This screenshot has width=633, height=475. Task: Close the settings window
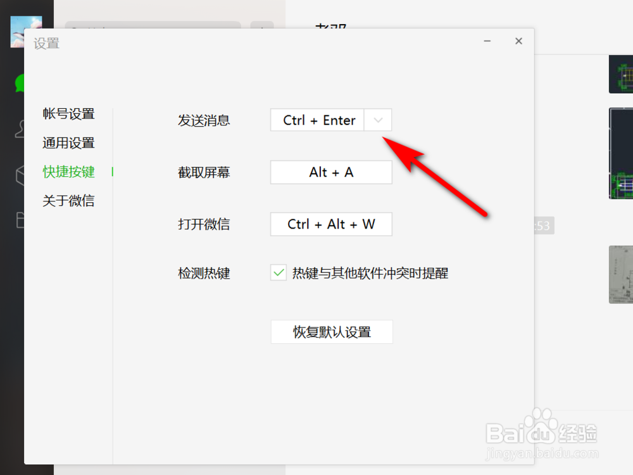point(518,41)
